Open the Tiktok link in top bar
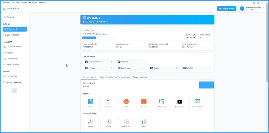 point(24,3)
